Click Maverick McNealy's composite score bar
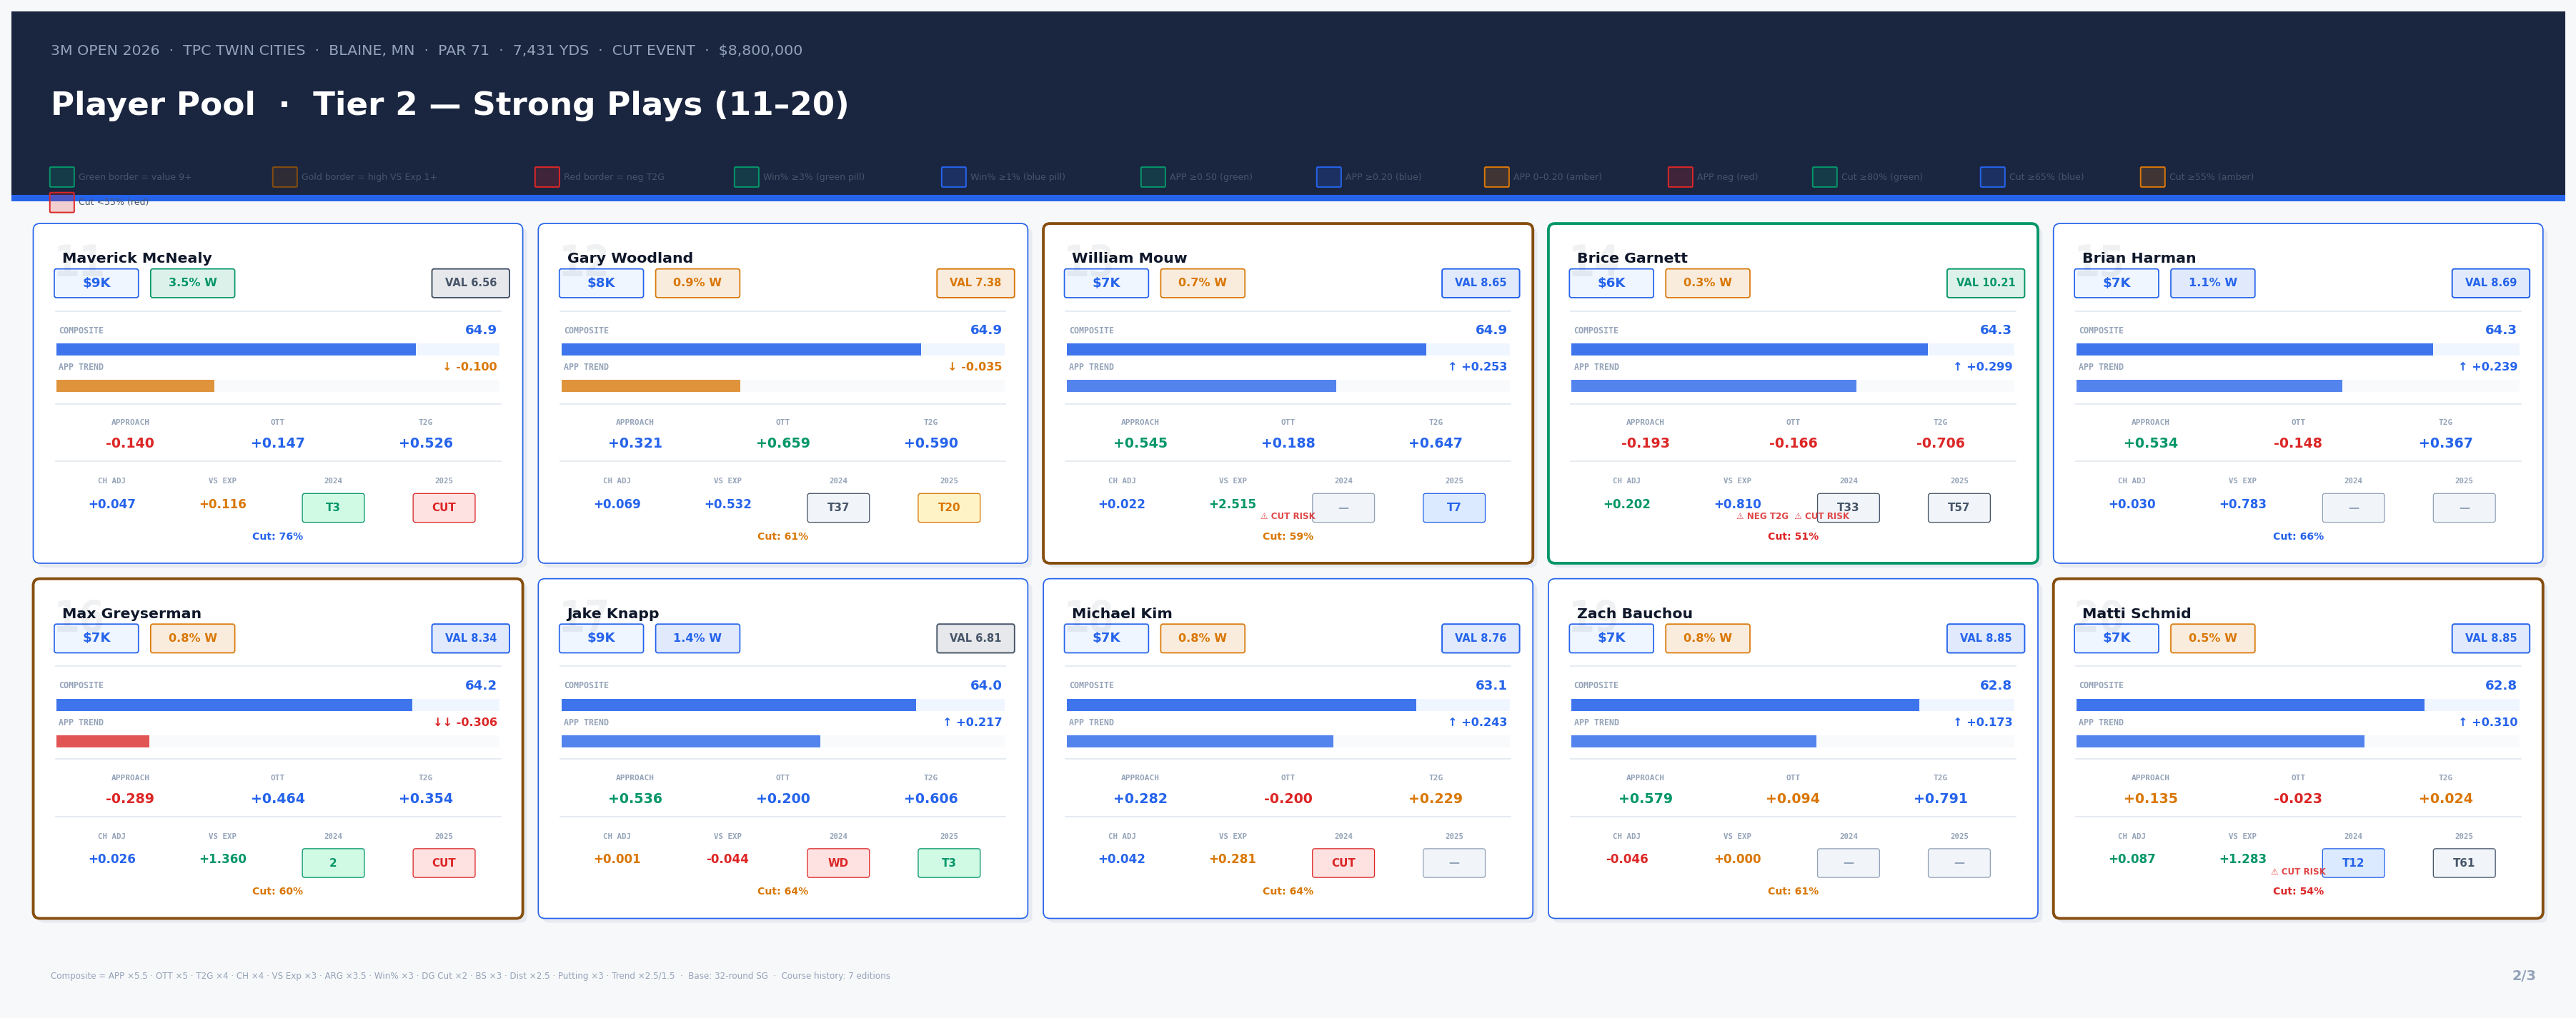The image size is (2576, 1018). pos(278,350)
